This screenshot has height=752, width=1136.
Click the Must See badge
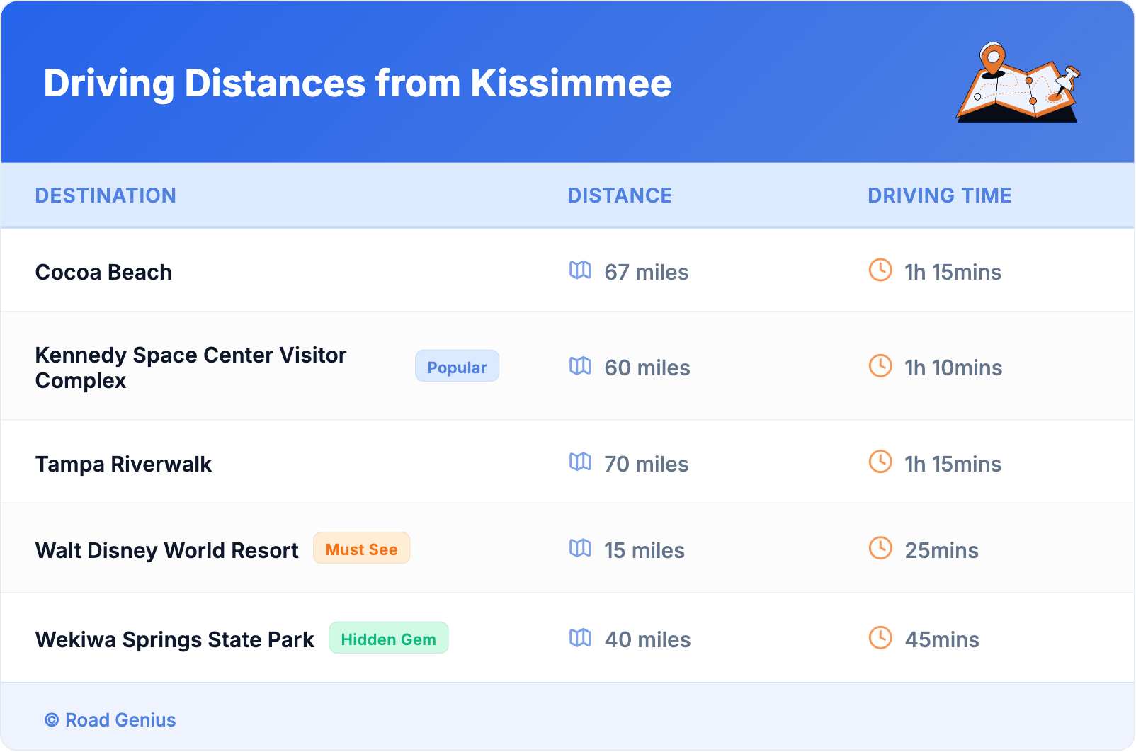click(x=361, y=549)
